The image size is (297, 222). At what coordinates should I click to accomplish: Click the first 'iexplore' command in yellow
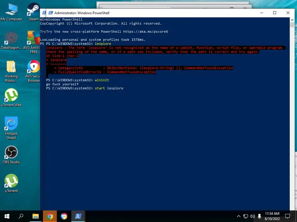[103, 44]
